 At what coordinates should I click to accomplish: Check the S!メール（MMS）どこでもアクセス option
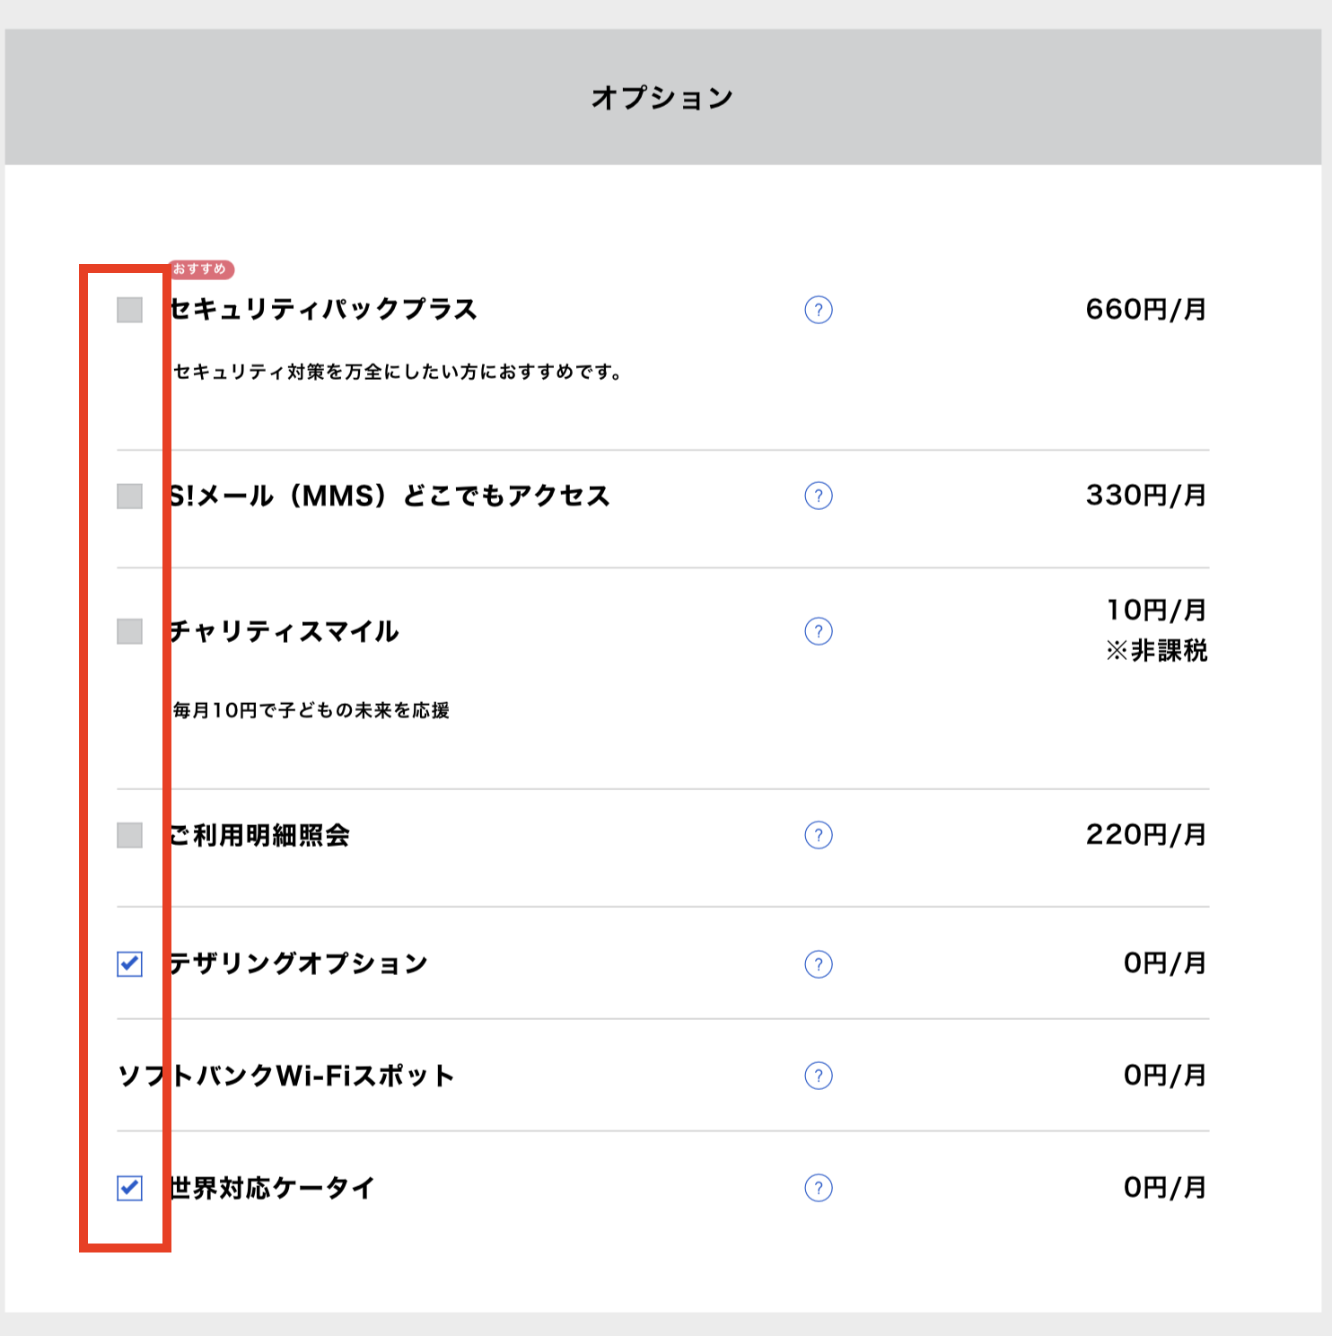[x=130, y=497]
